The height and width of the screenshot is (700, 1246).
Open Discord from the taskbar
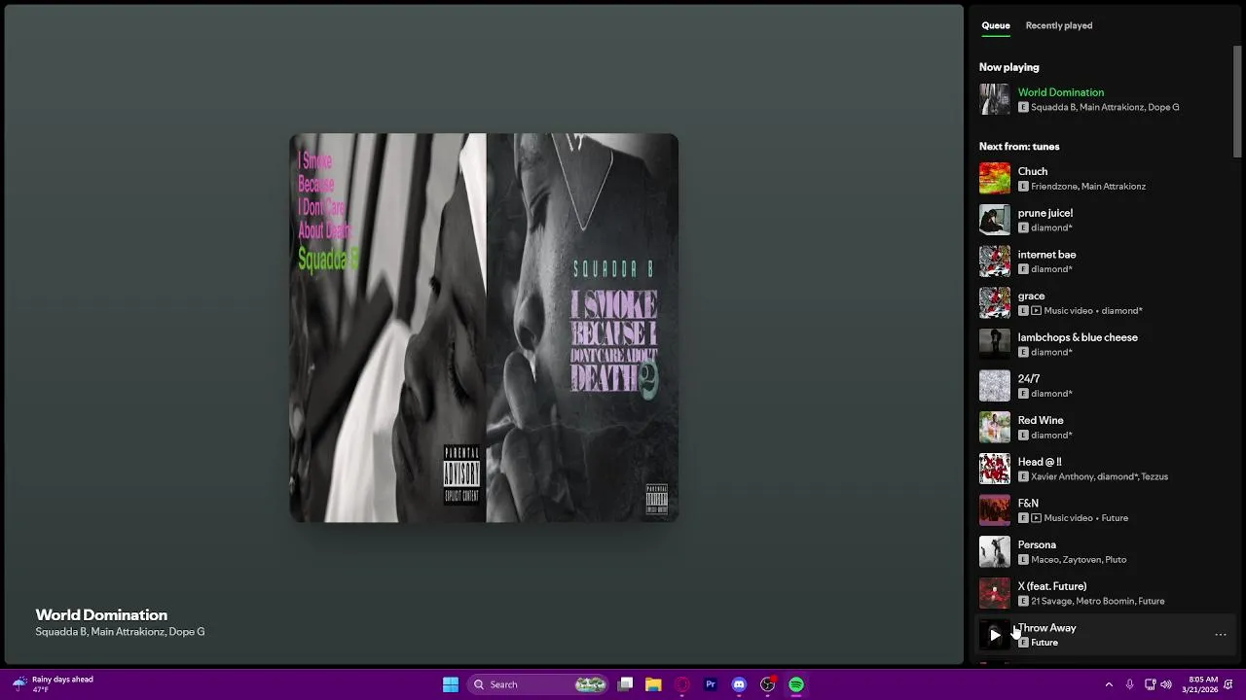click(x=739, y=684)
